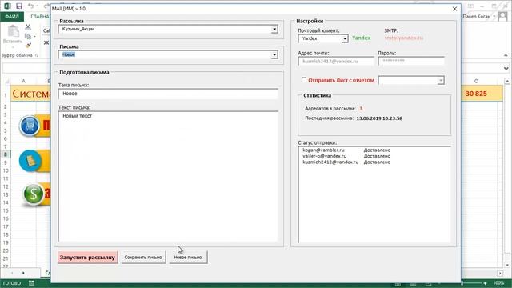Screen dimensions: 512x288
Task: Click into the Тема письма field
Action: (168, 94)
